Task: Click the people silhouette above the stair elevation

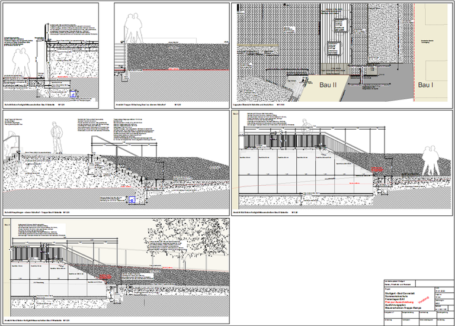Action: (133, 28)
